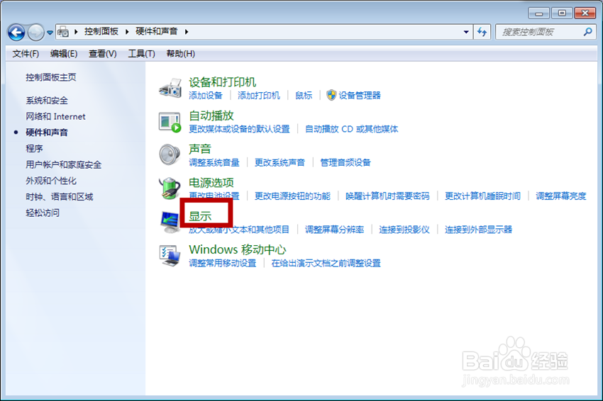Click the 添加打印机 link
The height and width of the screenshot is (401, 603).
[x=258, y=95]
